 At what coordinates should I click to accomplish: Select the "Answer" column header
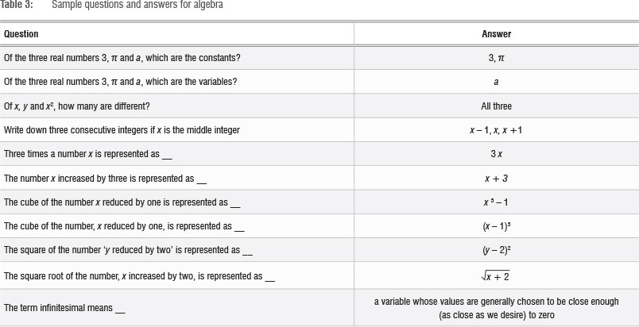[496, 34]
